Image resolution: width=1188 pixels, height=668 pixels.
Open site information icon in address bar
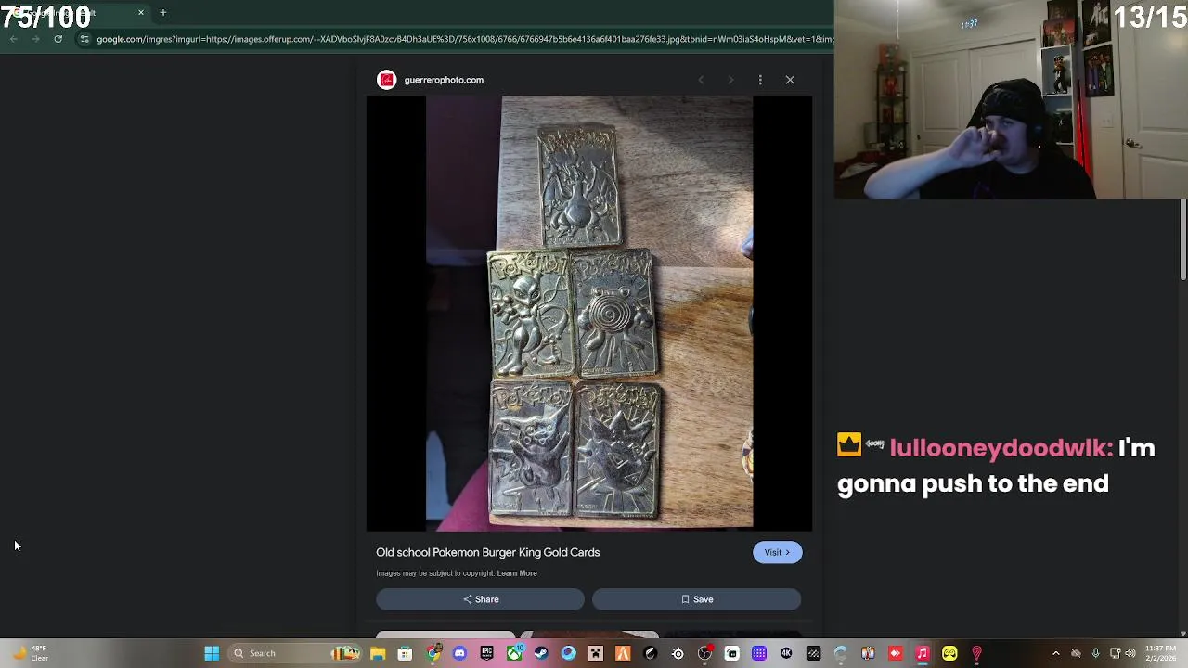[x=84, y=39]
